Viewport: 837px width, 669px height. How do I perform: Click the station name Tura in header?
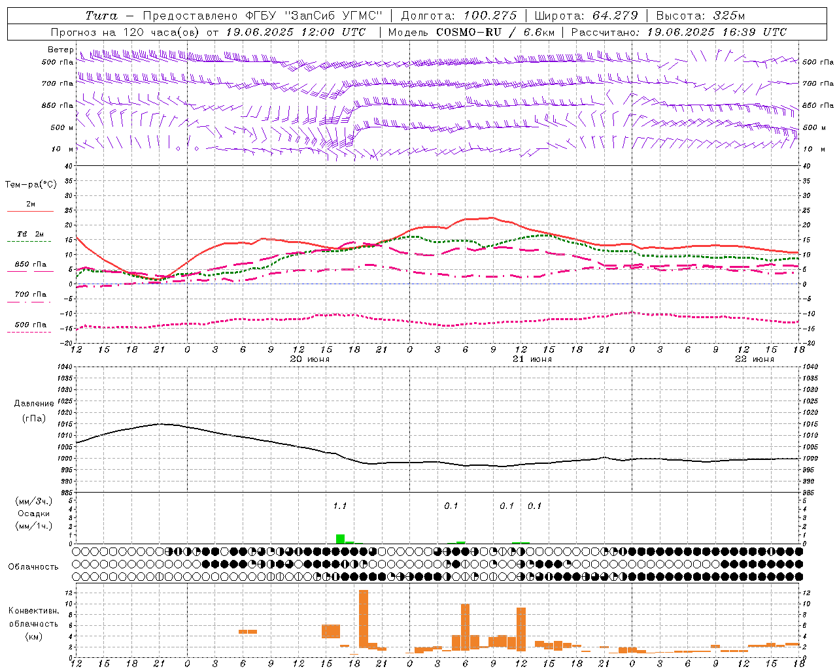click(101, 16)
